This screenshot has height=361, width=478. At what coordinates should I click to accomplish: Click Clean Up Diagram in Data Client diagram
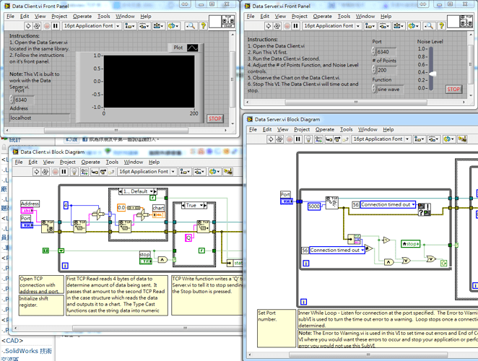[x=227, y=172]
